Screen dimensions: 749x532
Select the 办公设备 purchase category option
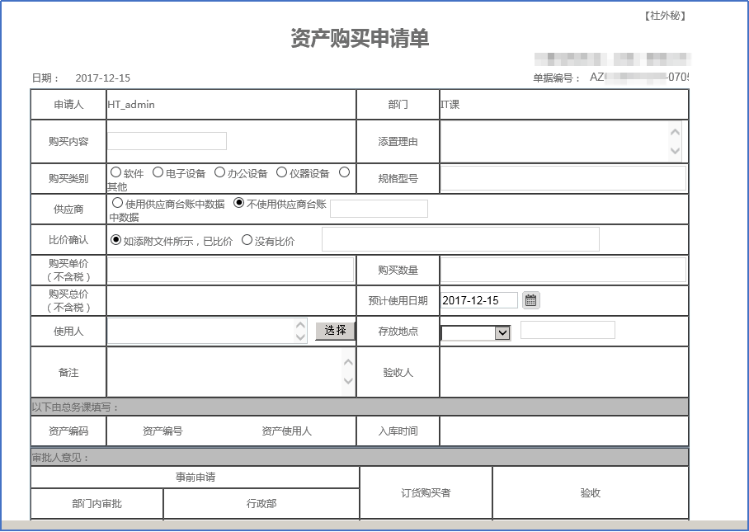tap(218, 172)
